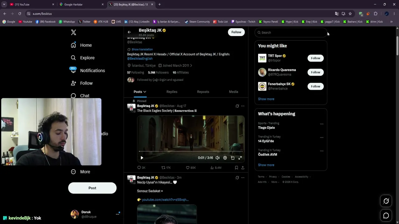Mute the pinned video with the volume icon

218,158
